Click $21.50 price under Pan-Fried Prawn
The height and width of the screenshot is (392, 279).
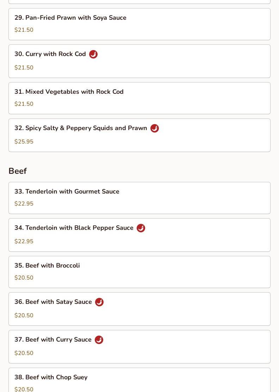(x=24, y=30)
